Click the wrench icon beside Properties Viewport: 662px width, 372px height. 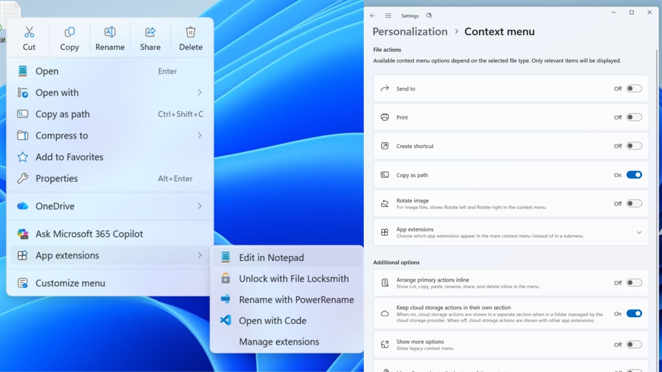pyautogui.click(x=23, y=178)
